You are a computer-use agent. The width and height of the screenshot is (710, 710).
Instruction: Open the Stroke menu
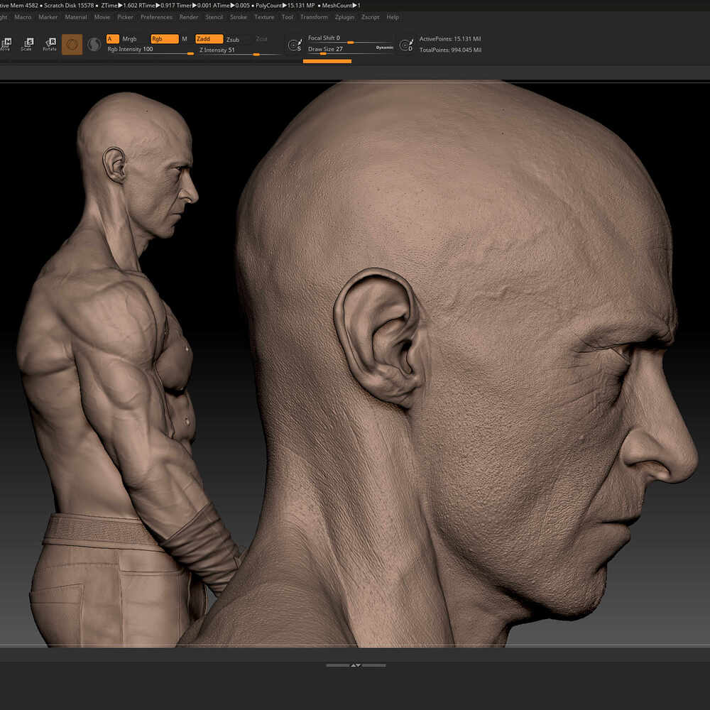coord(239,17)
